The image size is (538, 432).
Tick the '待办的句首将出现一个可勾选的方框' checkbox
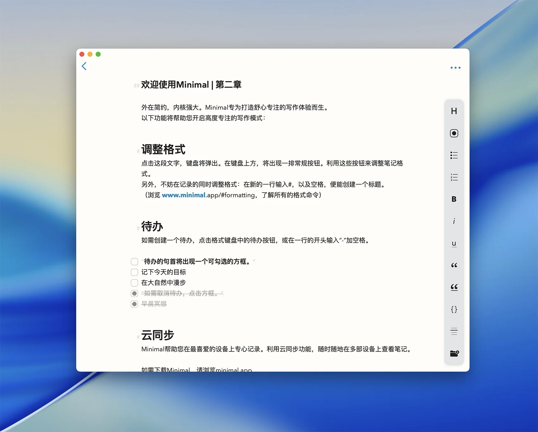coord(134,262)
